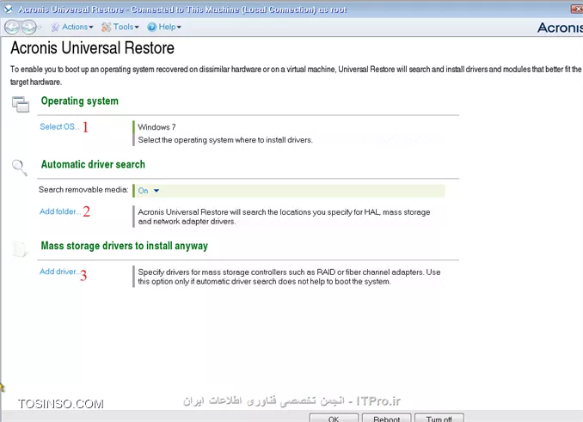Click the Acronis title bar app icon

click(9, 9)
